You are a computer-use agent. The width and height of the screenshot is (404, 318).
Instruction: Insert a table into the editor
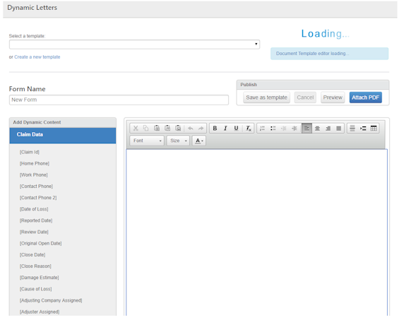(x=374, y=128)
